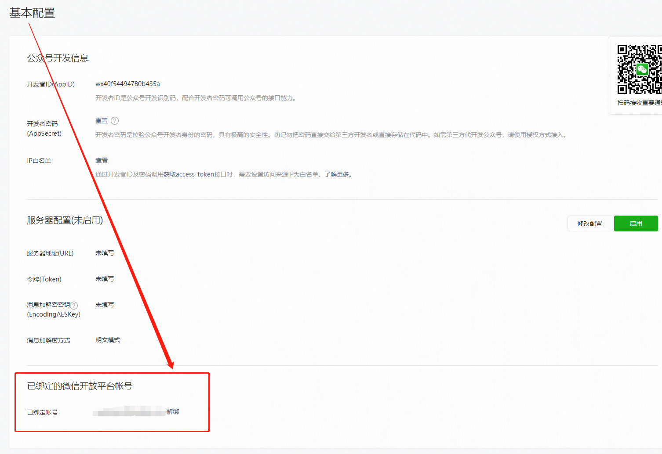Click the 基本配置 page heading
This screenshot has height=454, width=662.
[x=32, y=13]
